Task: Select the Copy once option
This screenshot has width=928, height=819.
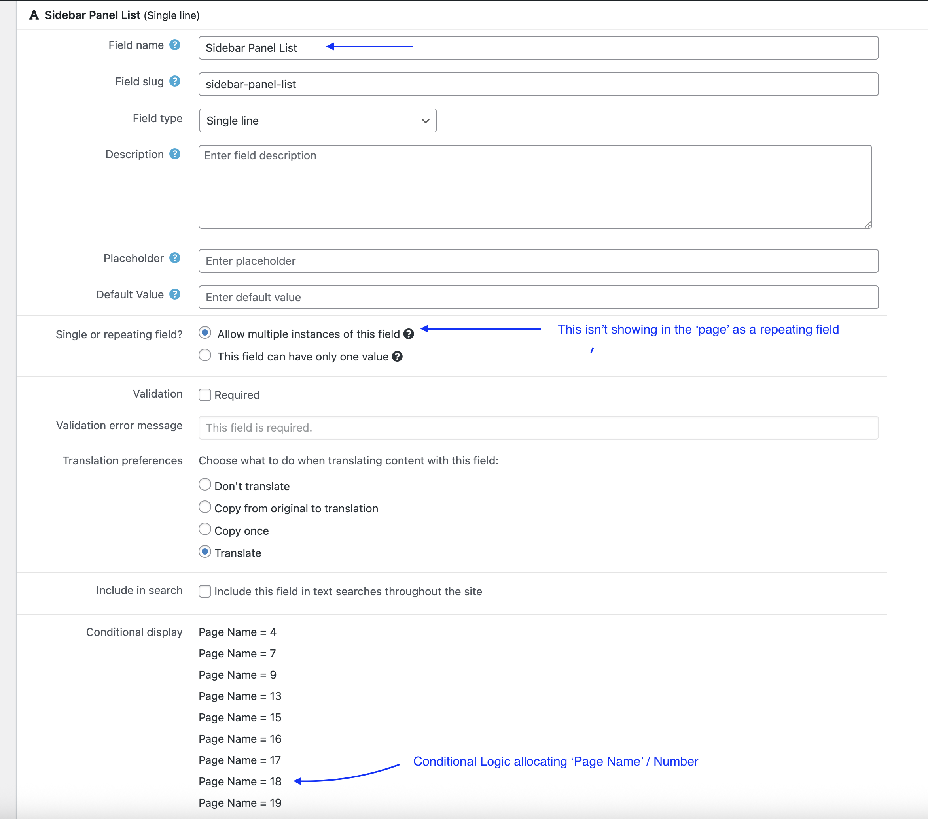Action: (x=205, y=530)
